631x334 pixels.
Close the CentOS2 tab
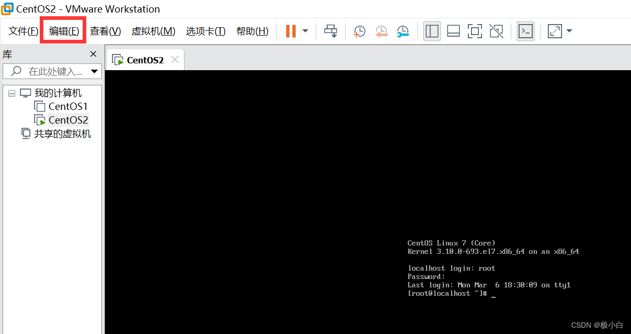pos(175,60)
